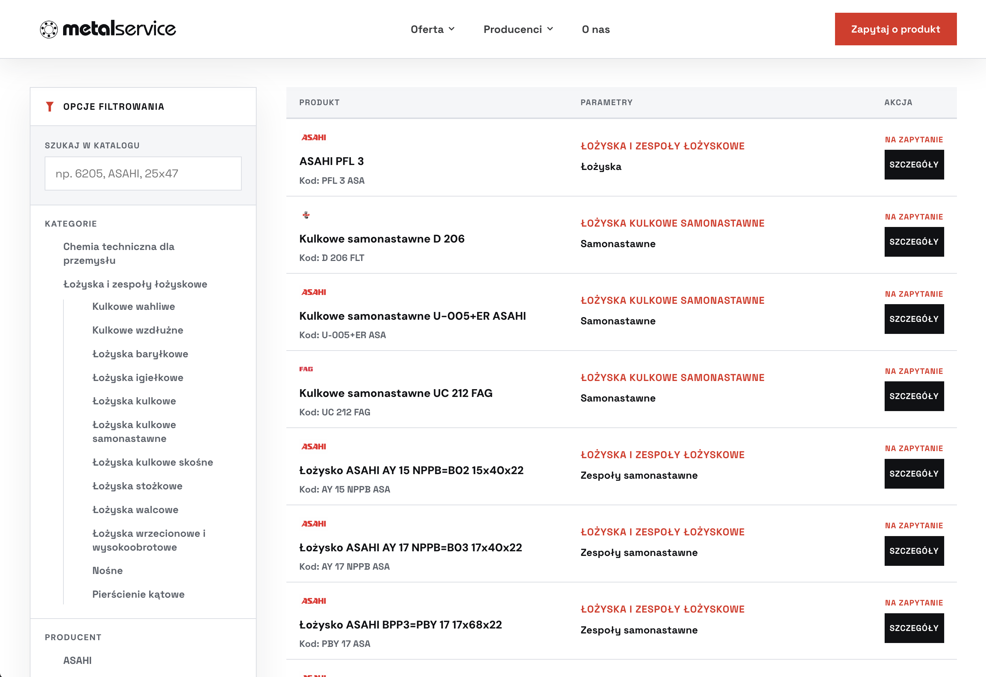
Task: Choose the Kulkowe wzdłużne subcategory
Action: (138, 330)
